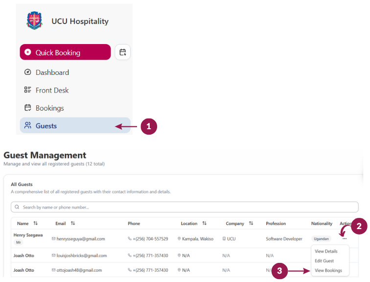This screenshot has height=282, width=370.
Task: Click the Quick Booking button
Action: point(65,52)
